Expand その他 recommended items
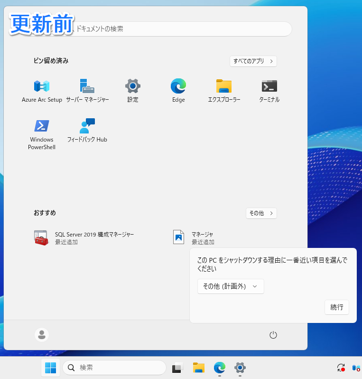 (261, 213)
